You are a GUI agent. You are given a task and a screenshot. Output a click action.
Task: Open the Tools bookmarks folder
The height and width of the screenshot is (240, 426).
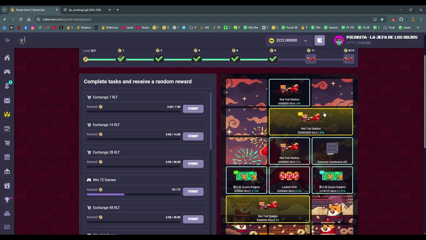click(389, 28)
